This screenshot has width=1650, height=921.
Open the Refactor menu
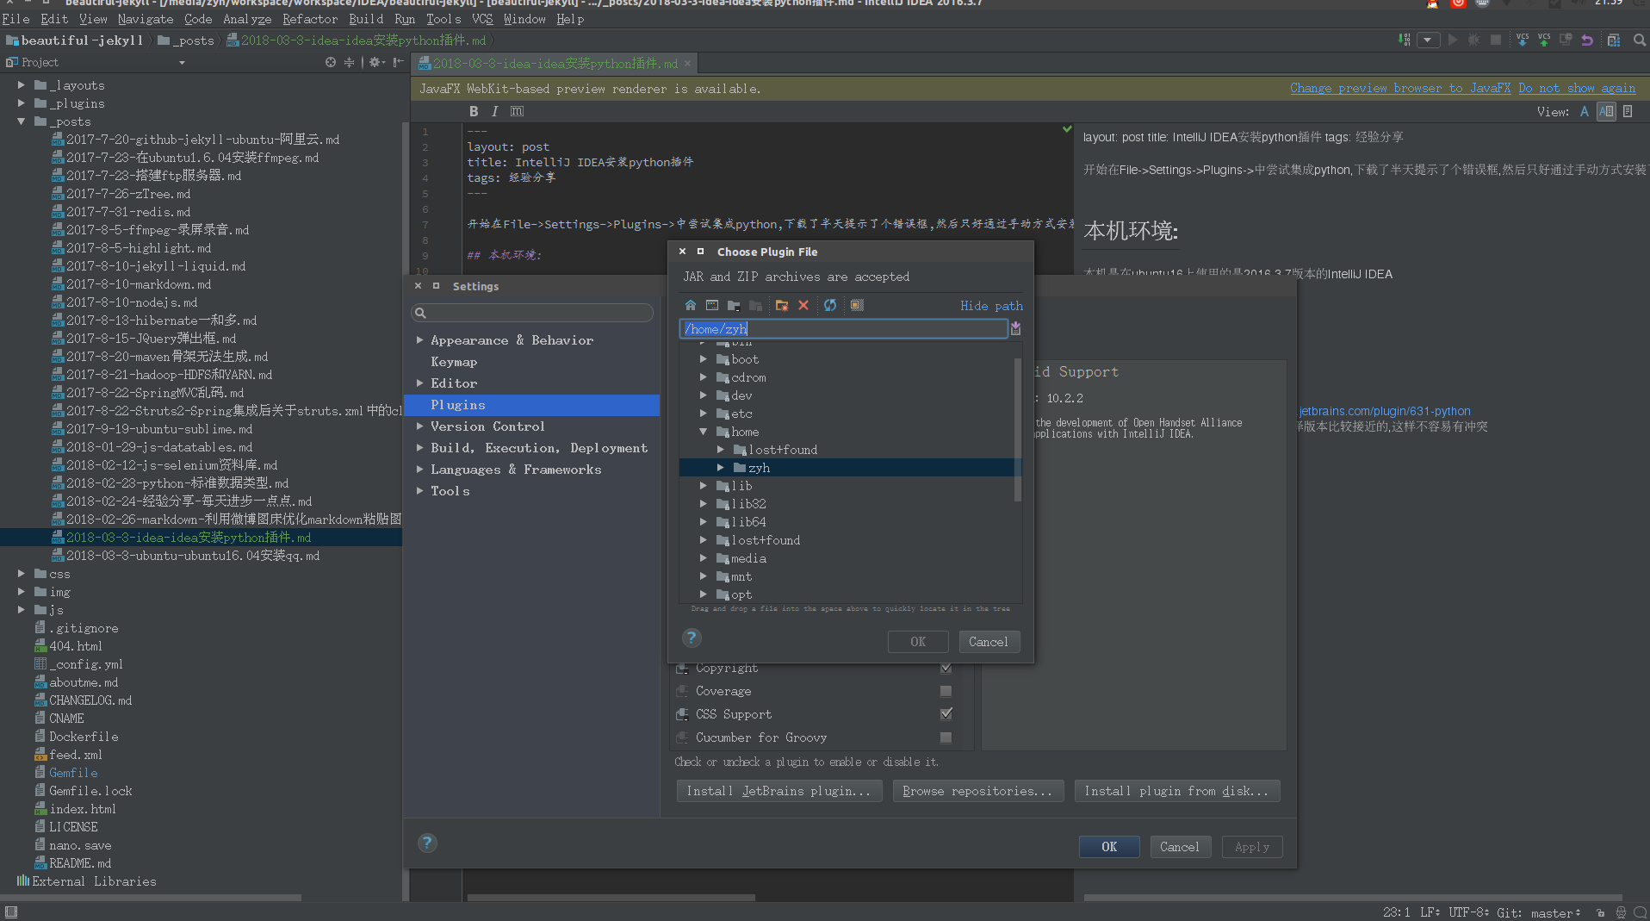point(310,19)
